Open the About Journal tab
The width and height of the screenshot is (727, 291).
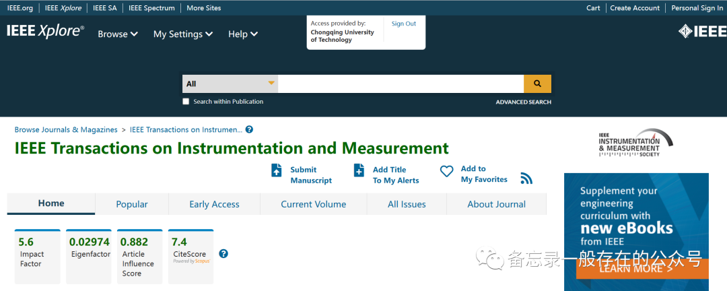tap(497, 204)
